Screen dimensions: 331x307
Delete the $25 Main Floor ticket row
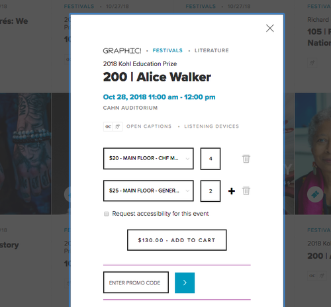point(246,191)
